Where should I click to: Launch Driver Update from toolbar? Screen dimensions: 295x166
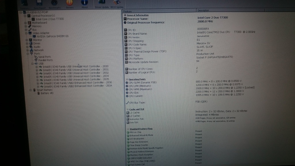[x=102, y=4]
